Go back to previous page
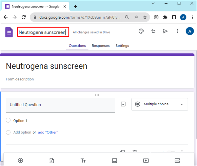This screenshot has width=197, height=166. click(6, 17)
